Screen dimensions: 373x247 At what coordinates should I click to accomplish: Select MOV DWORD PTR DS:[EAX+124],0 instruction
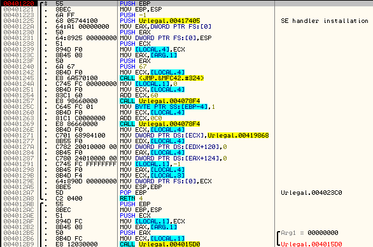(173, 158)
